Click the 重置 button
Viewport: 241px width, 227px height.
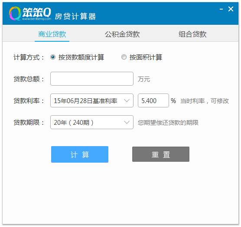[x=161, y=154]
